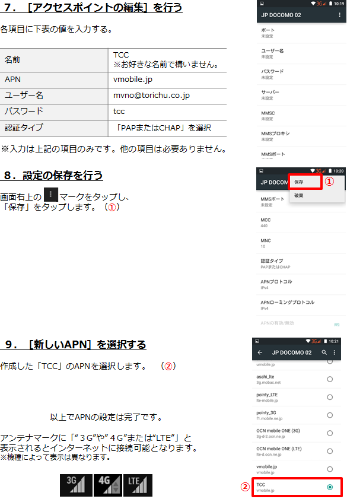Tap Wi-Fi icon in 10:19 status bar
Image resolution: width=347 pixels, height=499 pixels.
tap(313, 4)
